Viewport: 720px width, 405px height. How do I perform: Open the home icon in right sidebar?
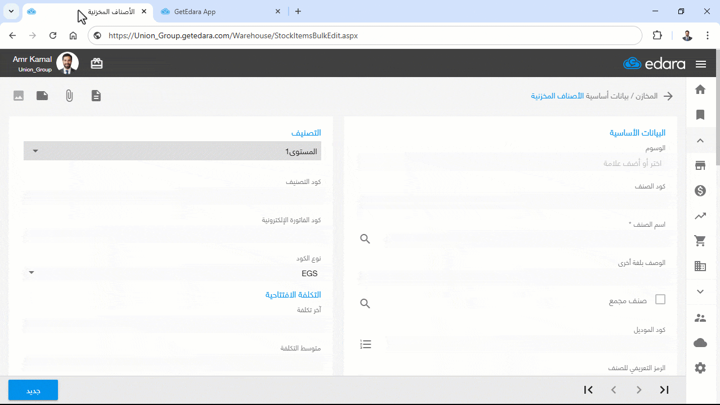[x=700, y=89]
